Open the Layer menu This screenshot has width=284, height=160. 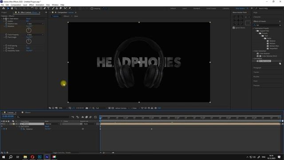pos(25,5)
